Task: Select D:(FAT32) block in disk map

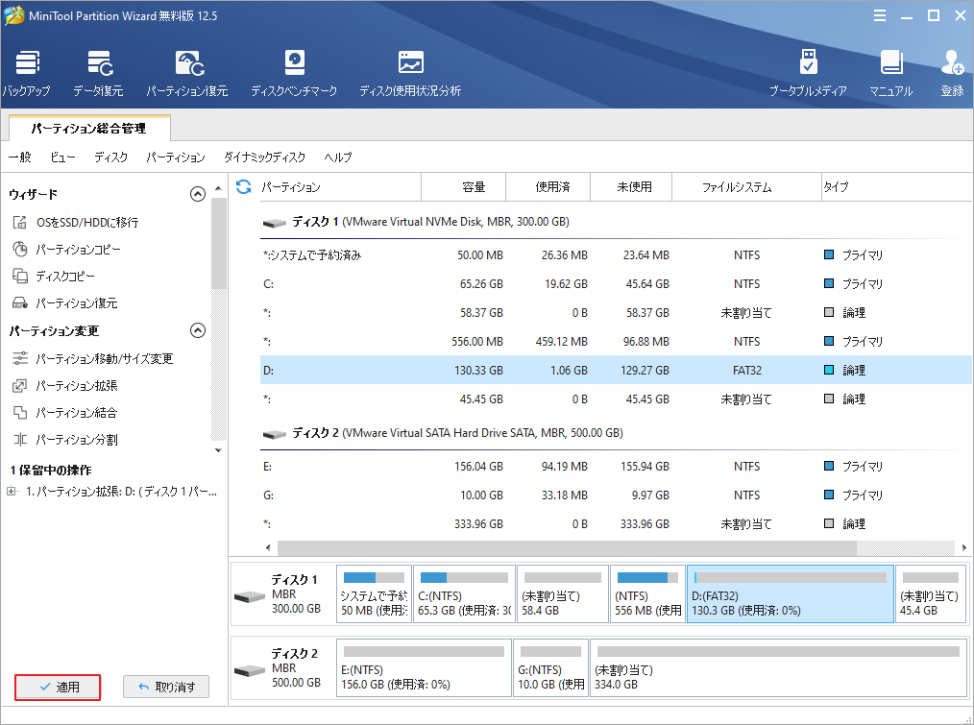Action: point(791,593)
